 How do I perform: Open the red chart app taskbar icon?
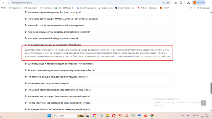pos(126,116)
